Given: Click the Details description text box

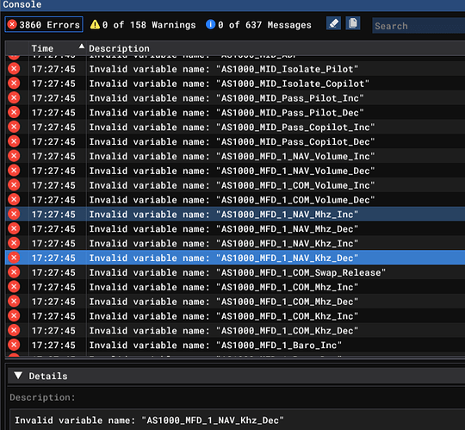Looking at the screenshot, I should pyautogui.click(x=238, y=420).
